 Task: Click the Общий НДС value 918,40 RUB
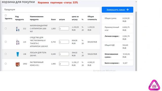[125, 47]
